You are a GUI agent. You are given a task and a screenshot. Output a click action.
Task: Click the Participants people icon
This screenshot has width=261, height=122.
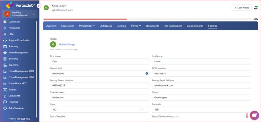tap(5, 28)
